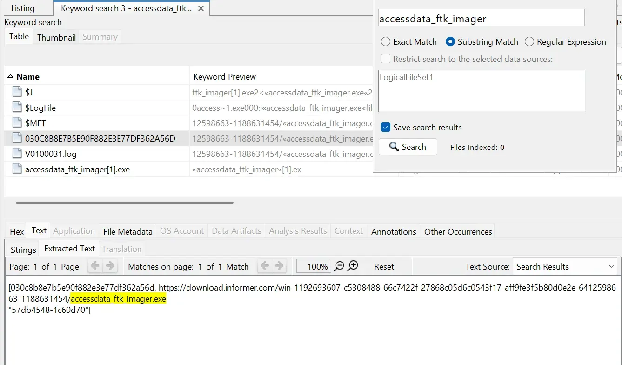The width and height of the screenshot is (622, 365).
Task: Sort by the Name column header
Action: (97, 76)
